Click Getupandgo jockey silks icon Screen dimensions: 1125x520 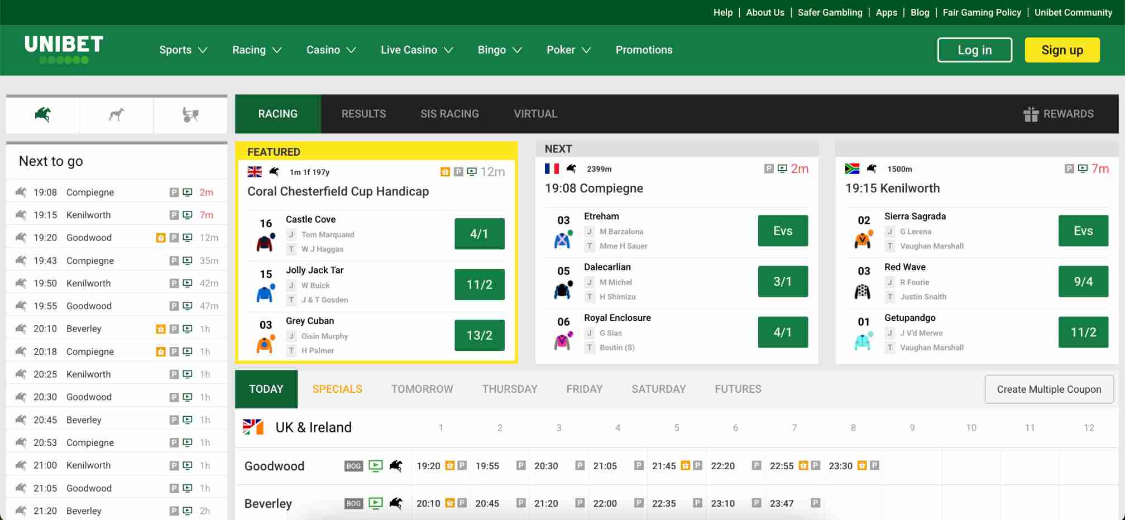tap(863, 341)
